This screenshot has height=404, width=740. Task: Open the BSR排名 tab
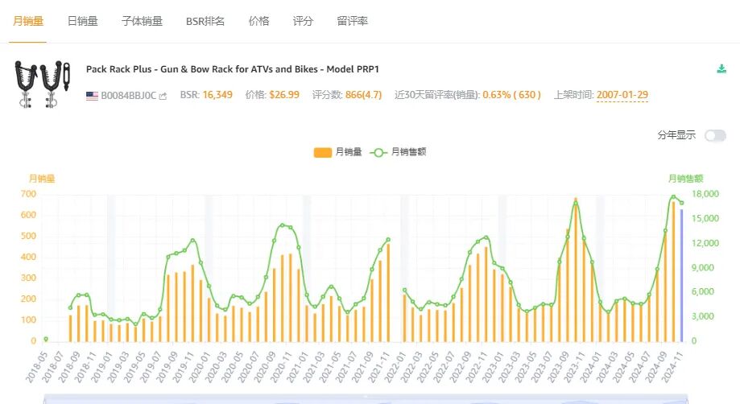click(205, 21)
